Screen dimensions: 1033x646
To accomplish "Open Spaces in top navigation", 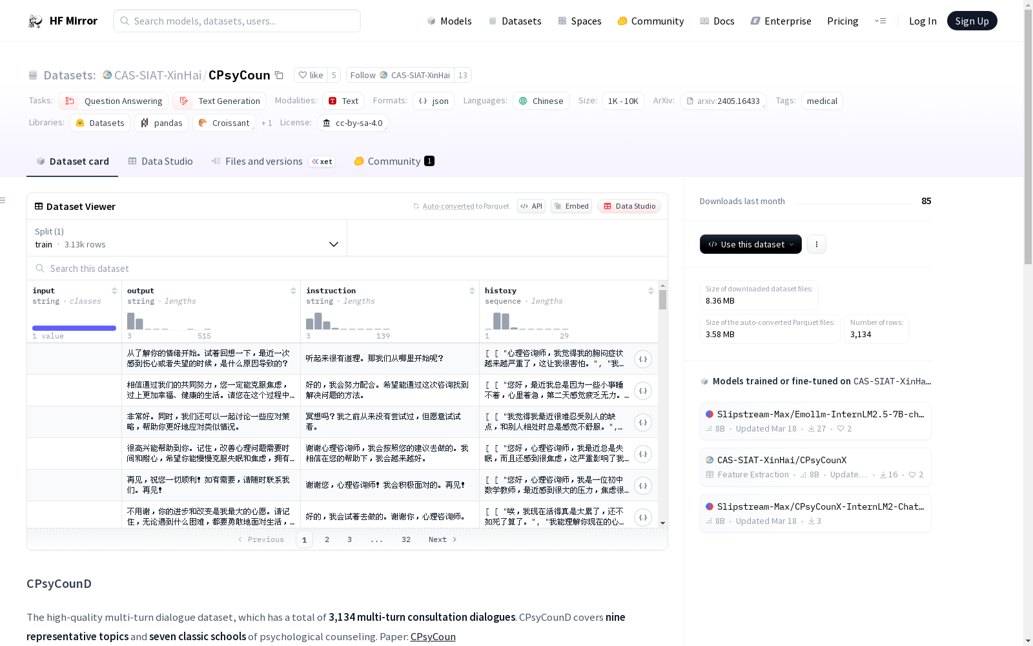I will click(579, 21).
